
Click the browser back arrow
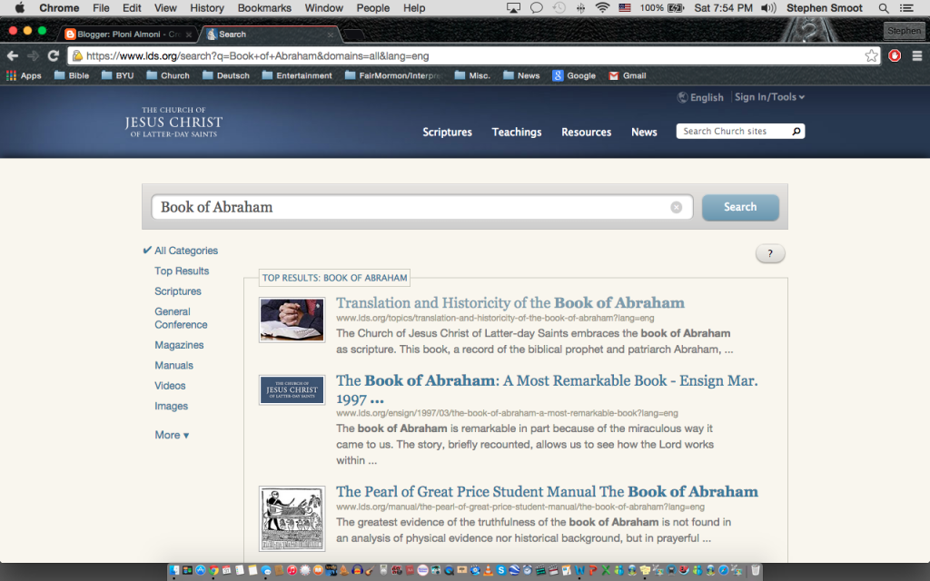click(x=13, y=55)
